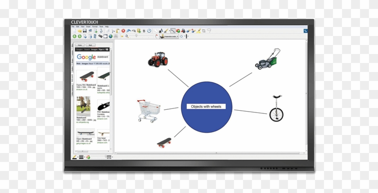Click the mouse pointer icon beside zoom slider
The height and width of the screenshot is (193, 378).
pyautogui.click(x=157, y=36)
